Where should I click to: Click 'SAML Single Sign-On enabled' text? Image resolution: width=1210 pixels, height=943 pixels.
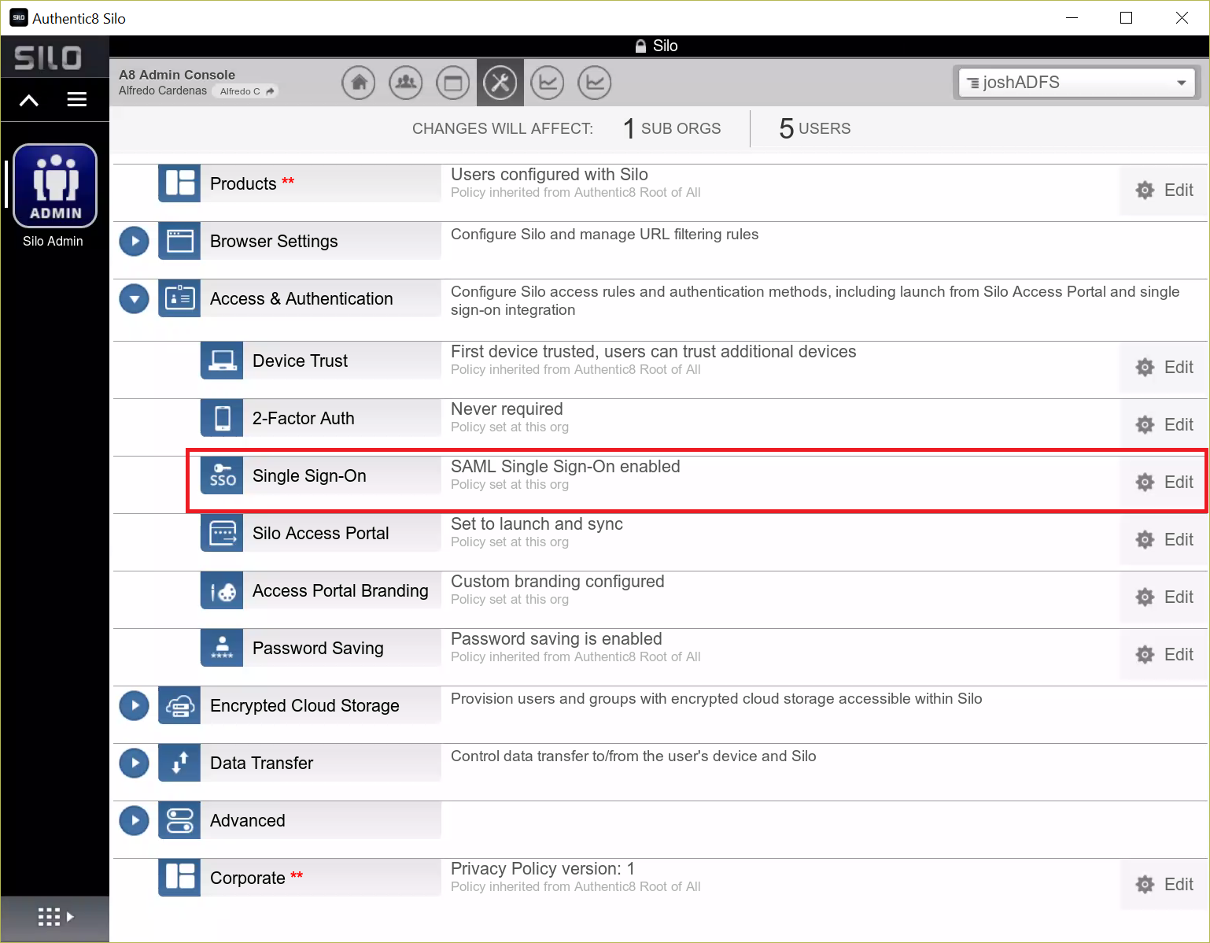point(565,467)
